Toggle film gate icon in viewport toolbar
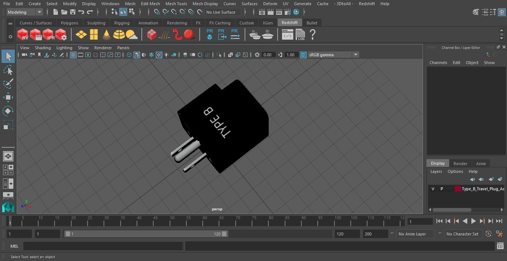The height and width of the screenshot is (261, 507). pyautogui.click(x=81, y=55)
